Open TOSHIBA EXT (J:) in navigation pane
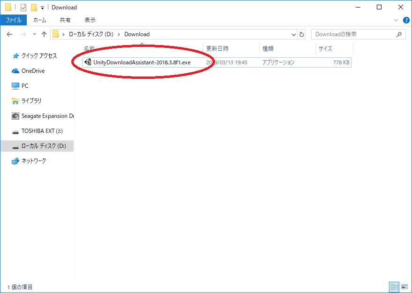 (42, 131)
